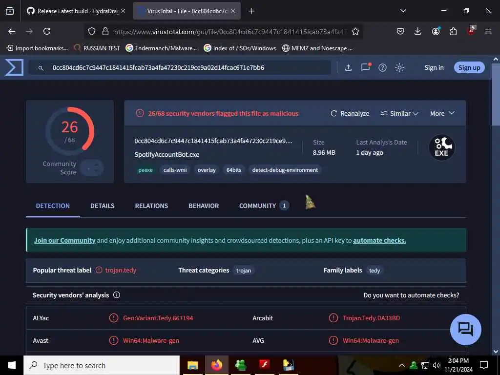Click the taskbar Type here to search box

[102, 365]
